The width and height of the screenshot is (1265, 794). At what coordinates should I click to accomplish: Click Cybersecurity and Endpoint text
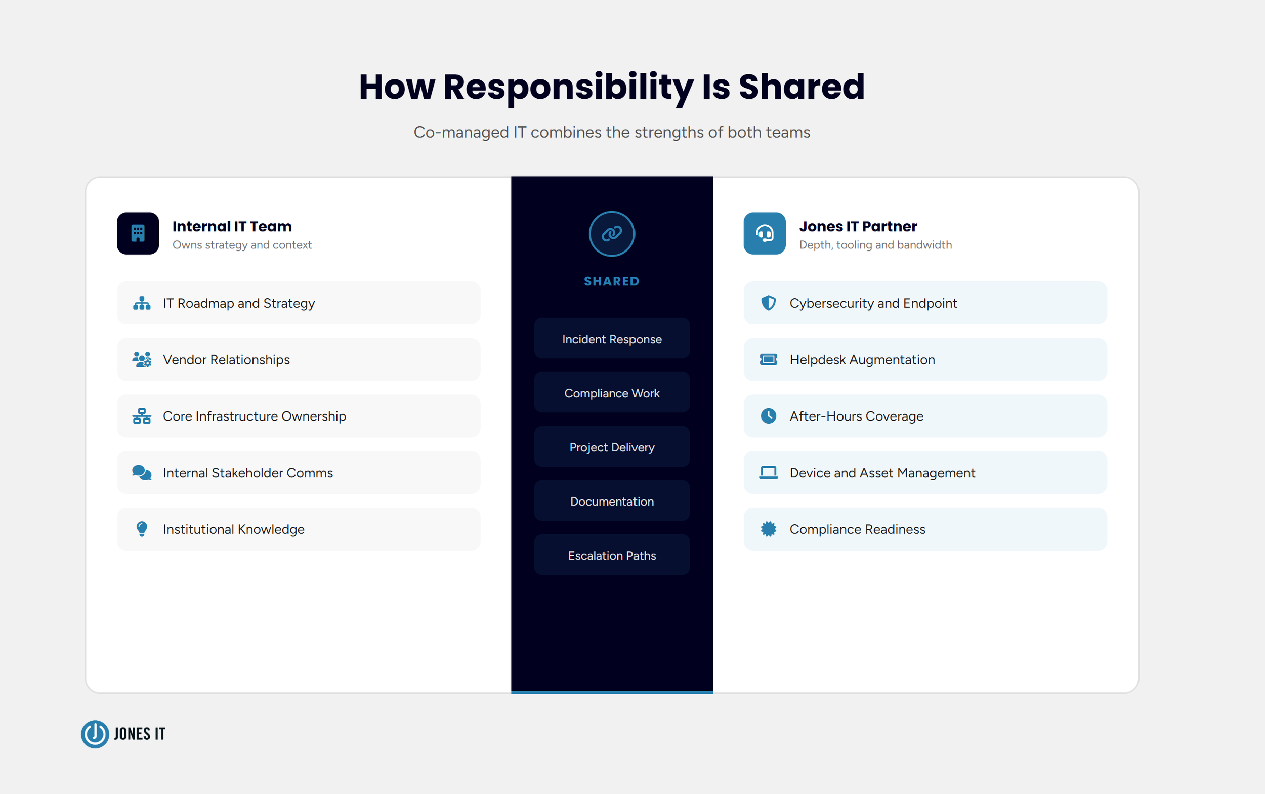coord(873,304)
